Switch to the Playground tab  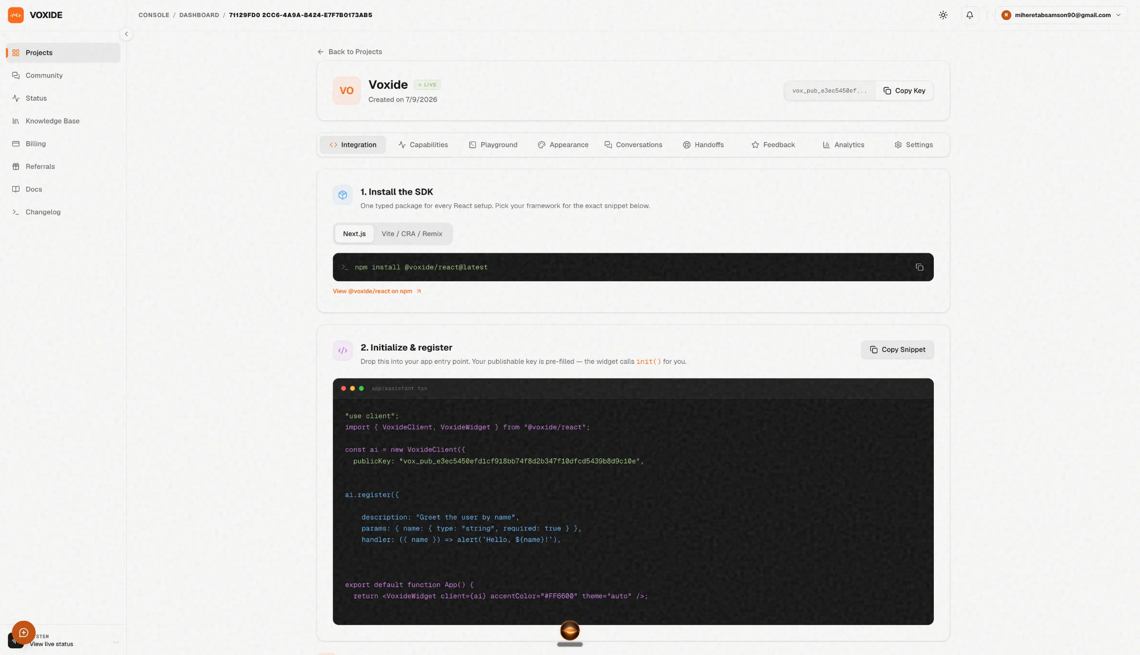point(494,145)
